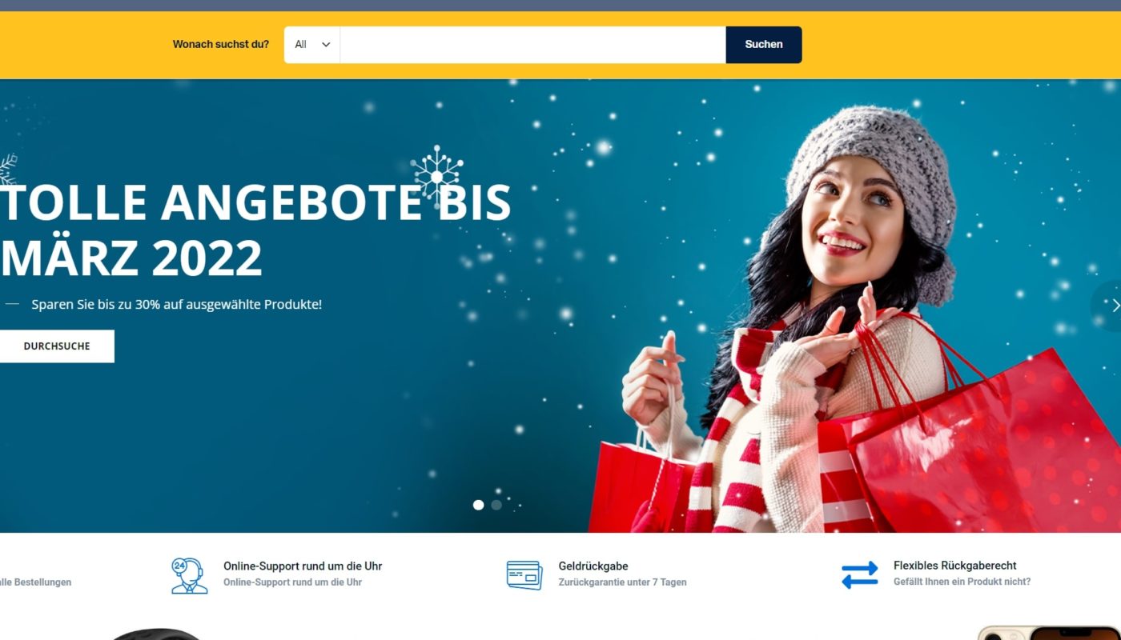Focus the product search text field
The image size is (1121, 640).
click(533, 45)
